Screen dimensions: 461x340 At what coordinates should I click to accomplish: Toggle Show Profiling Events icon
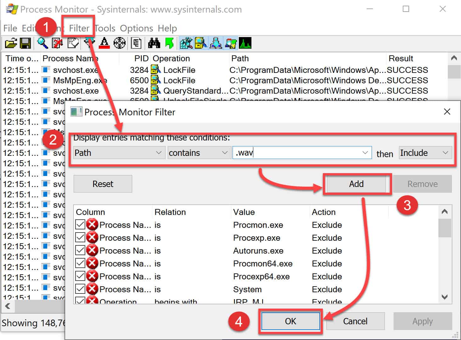(x=245, y=43)
